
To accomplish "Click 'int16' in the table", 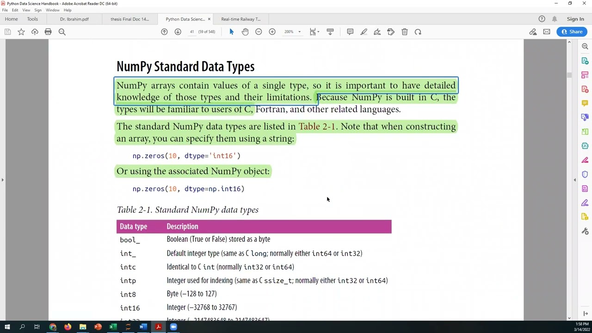I will pyautogui.click(x=130, y=308).
